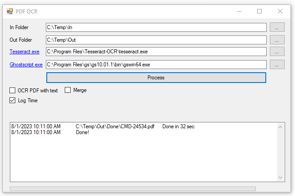
Task: Browse for the Ghostscript exe file
Action: click(277, 64)
